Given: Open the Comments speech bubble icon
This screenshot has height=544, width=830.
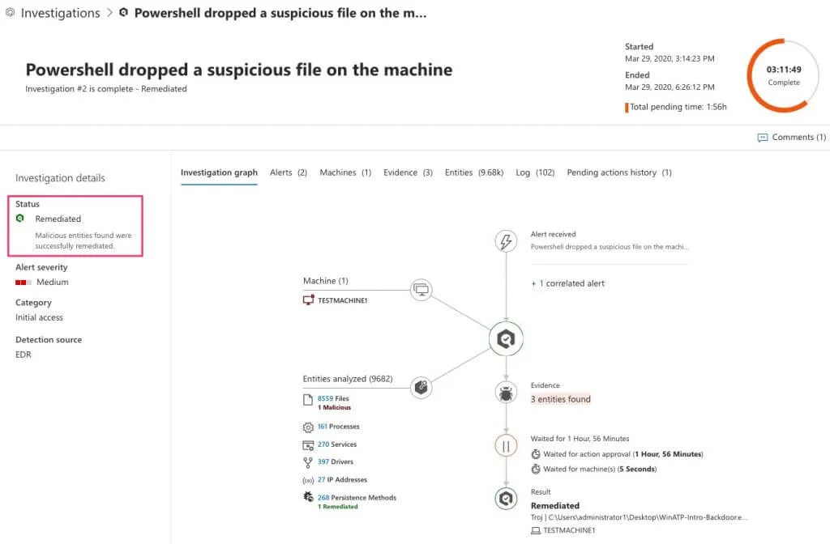Looking at the screenshot, I should [x=762, y=138].
